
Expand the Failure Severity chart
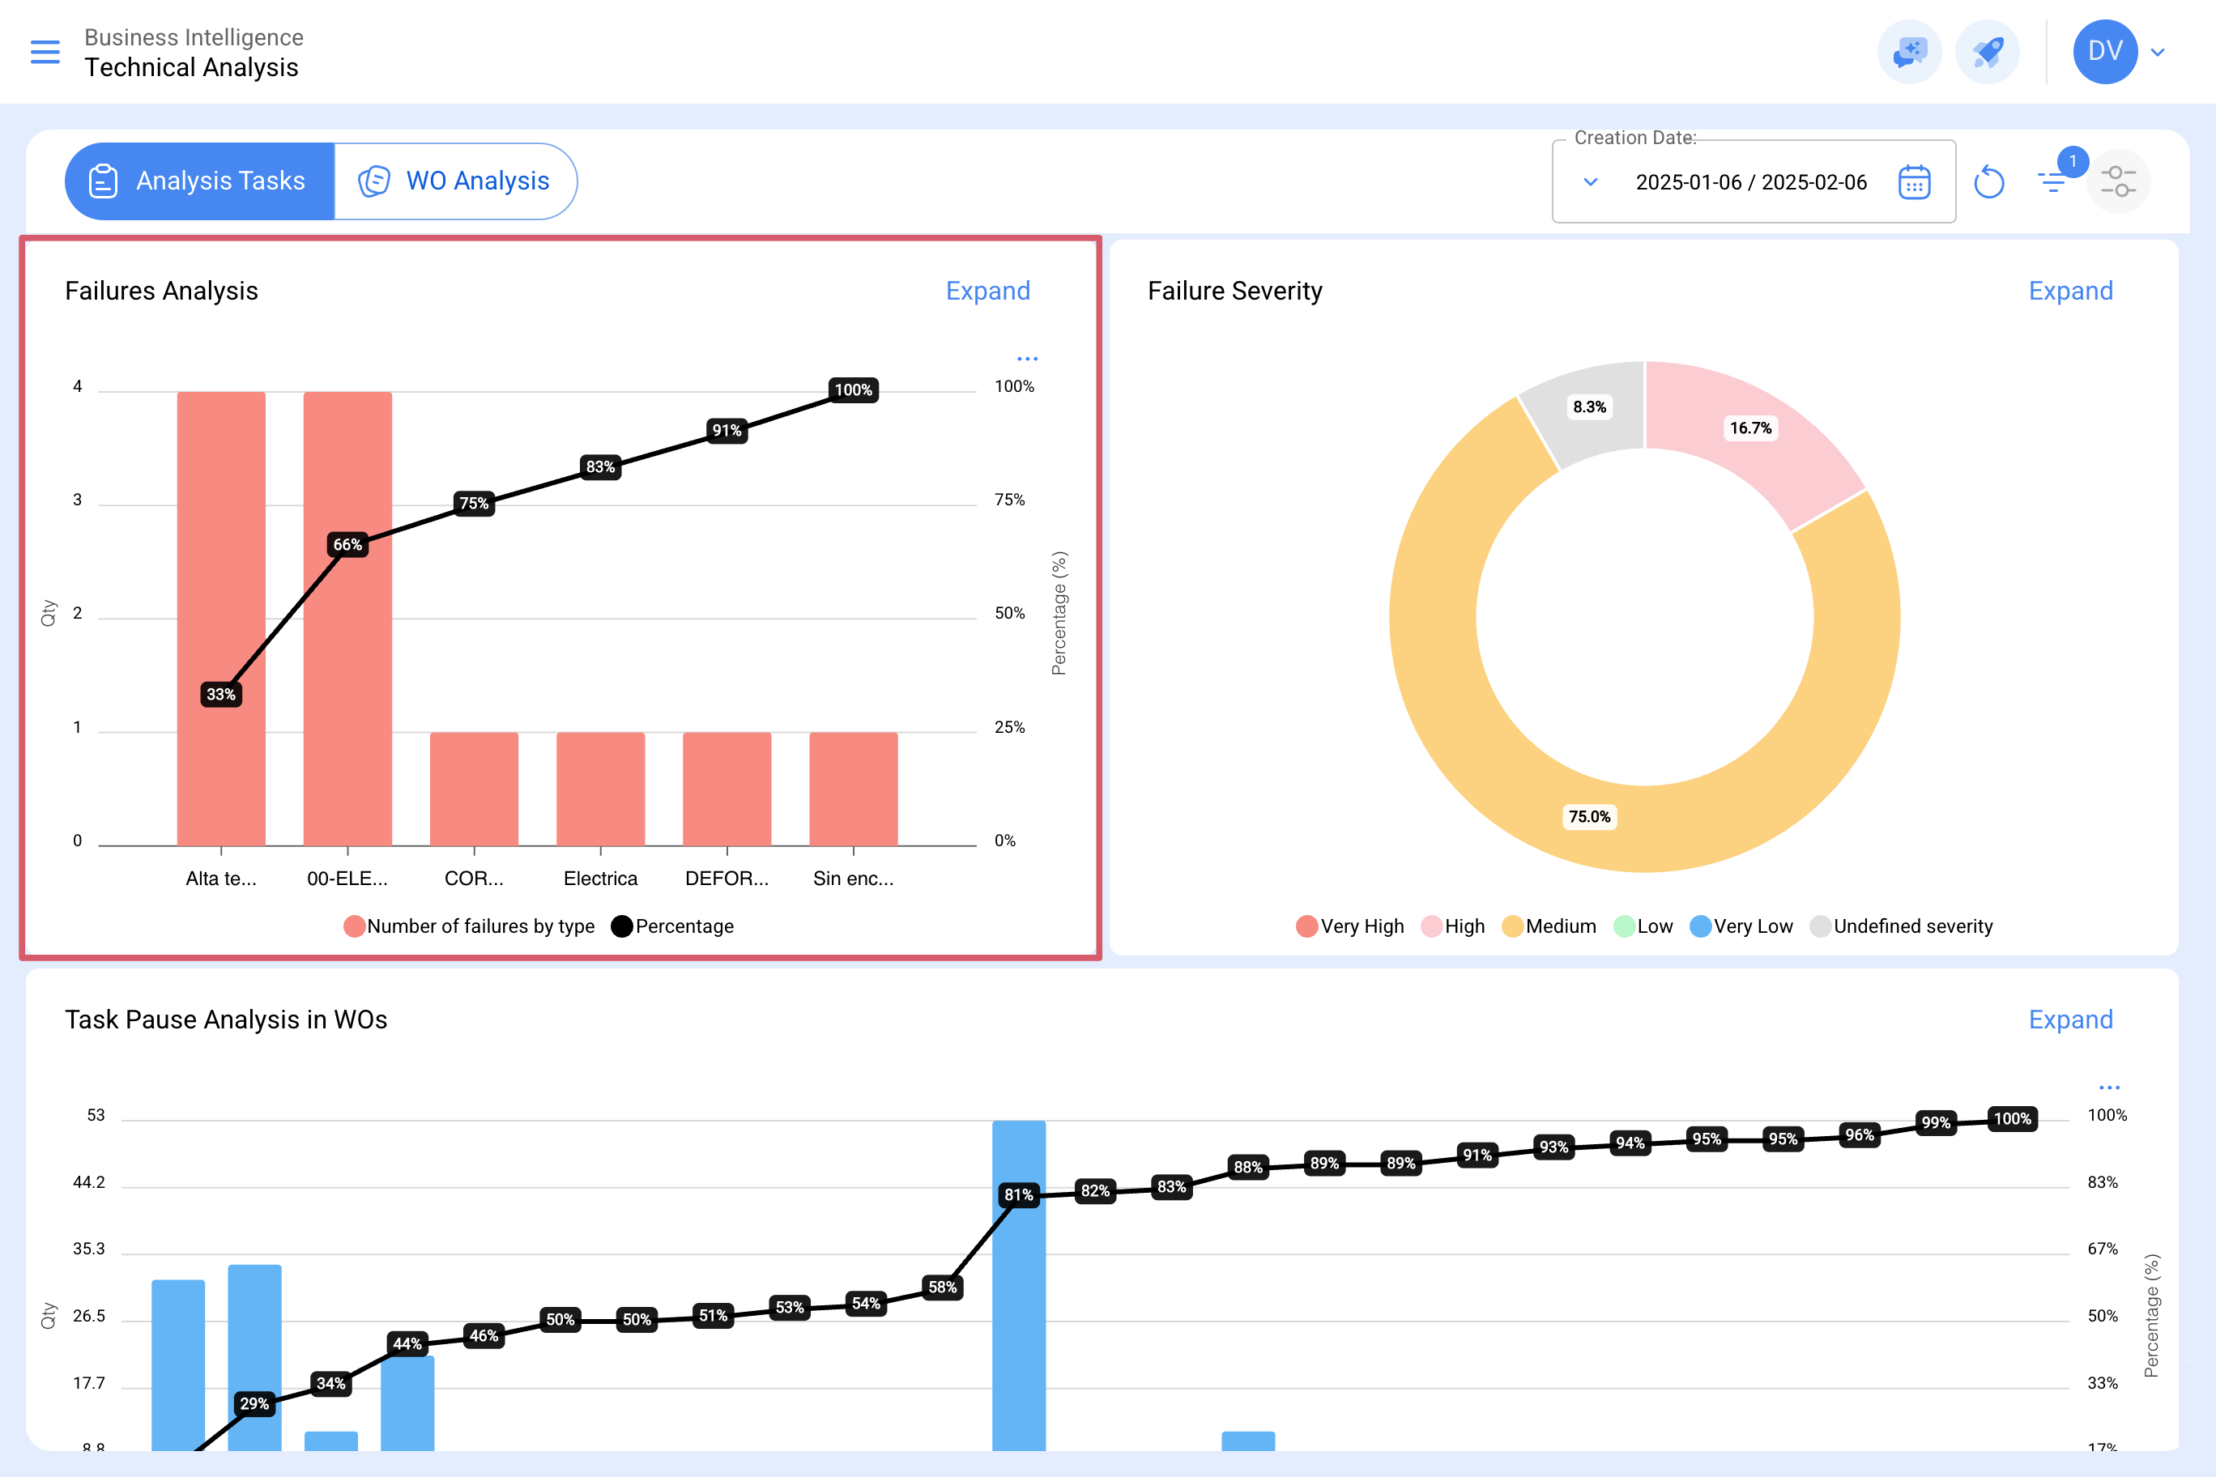(x=2070, y=291)
